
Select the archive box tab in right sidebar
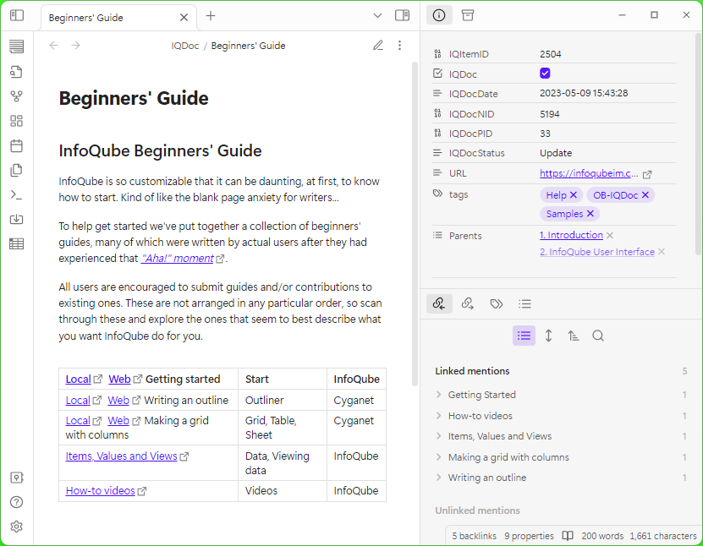[x=468, y=16]
